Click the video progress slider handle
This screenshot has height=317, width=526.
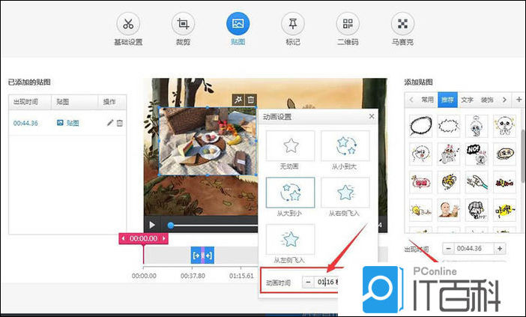pos(171,225)
